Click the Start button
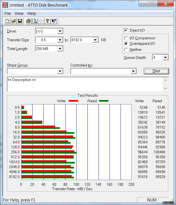This screenshot has height=205, width=176. point(156,71)
